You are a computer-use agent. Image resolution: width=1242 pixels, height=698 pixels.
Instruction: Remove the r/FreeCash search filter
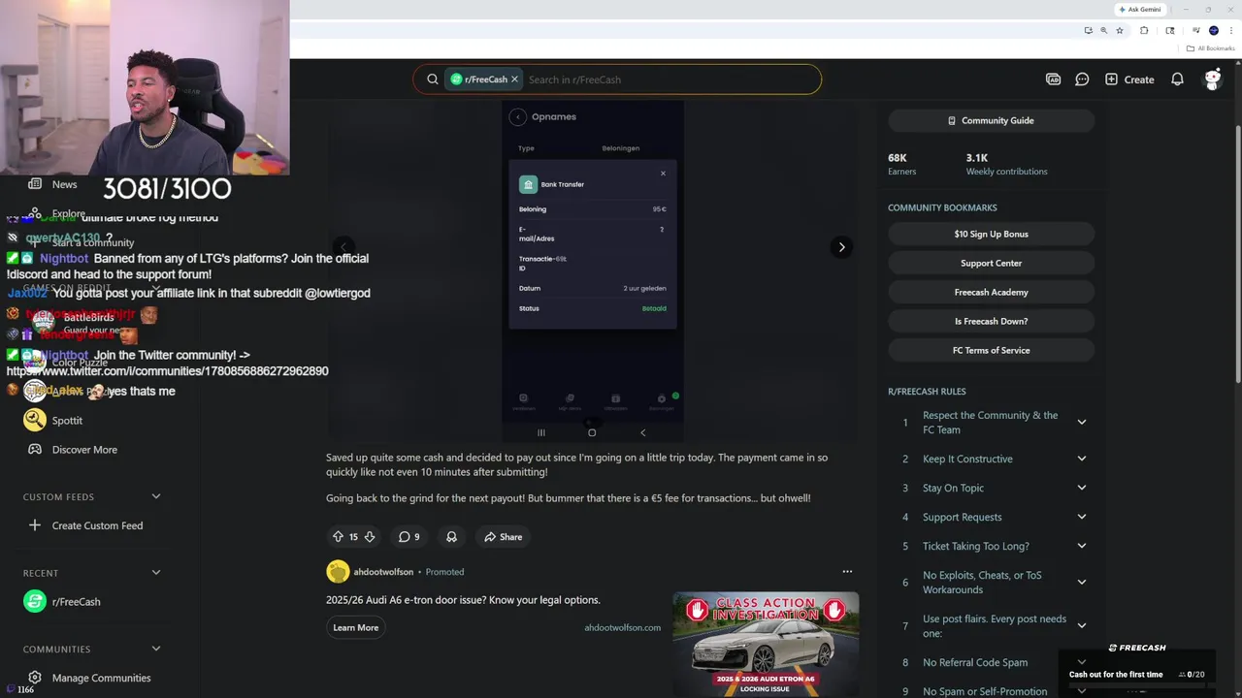pos(514,79)
